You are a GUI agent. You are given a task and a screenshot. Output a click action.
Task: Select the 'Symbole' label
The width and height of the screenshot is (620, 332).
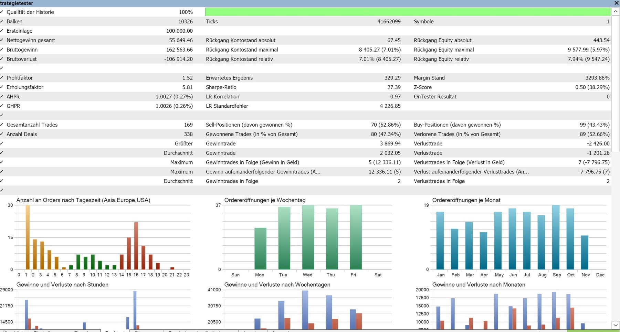(424, 21)
